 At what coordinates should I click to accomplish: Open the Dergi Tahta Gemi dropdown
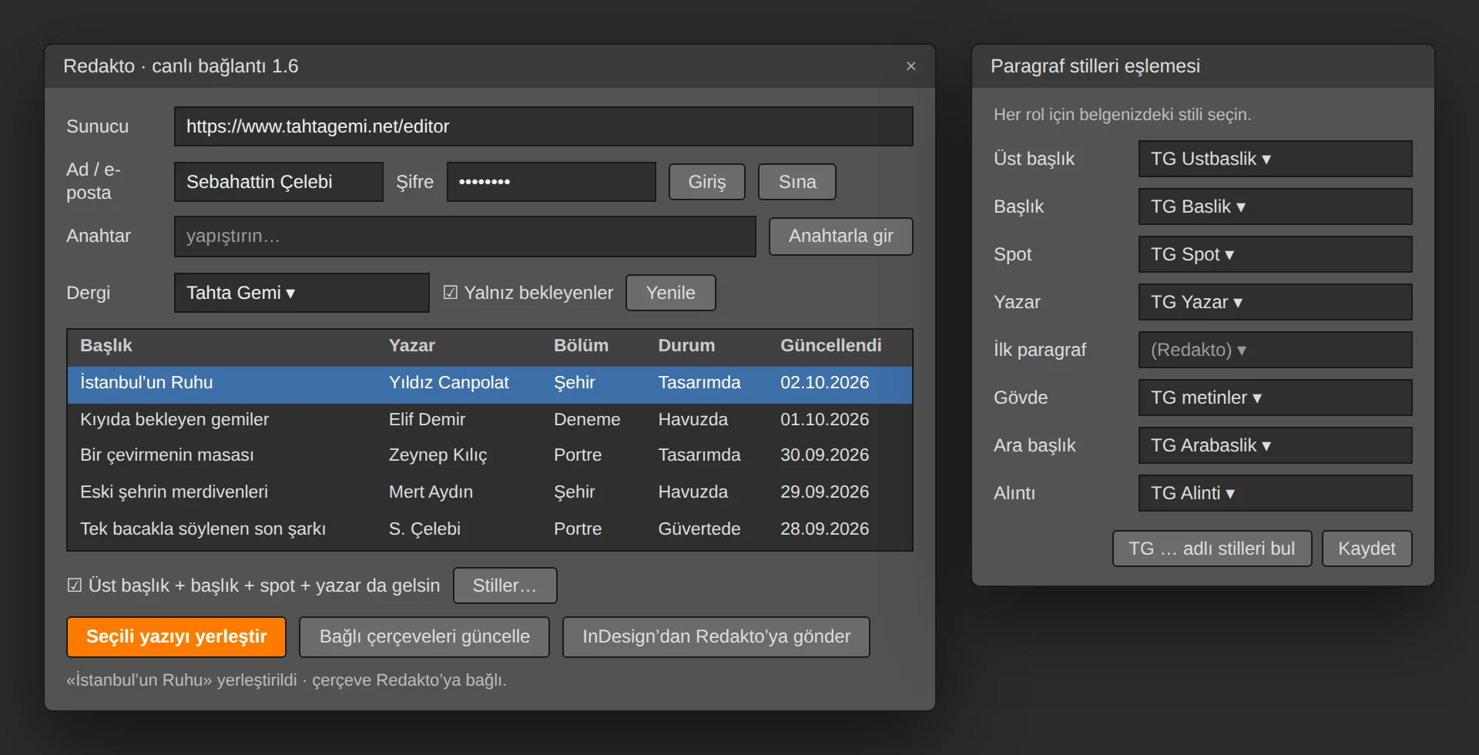click(302, 293)
